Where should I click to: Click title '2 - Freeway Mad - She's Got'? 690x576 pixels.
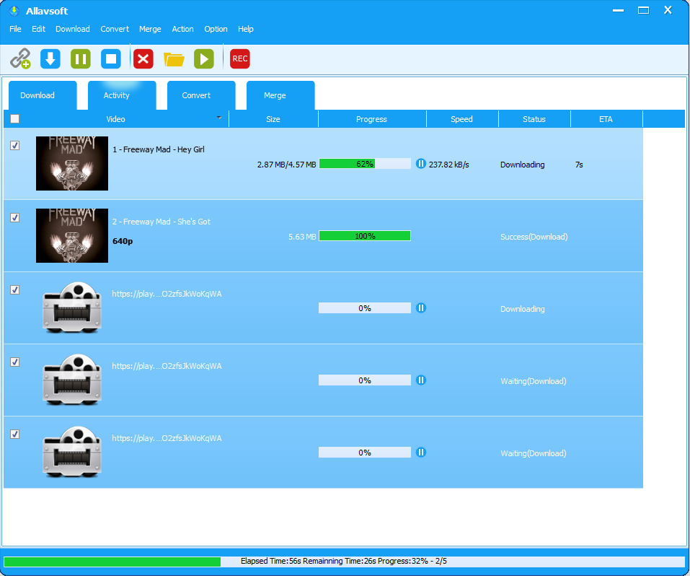(x=162, y=222)
